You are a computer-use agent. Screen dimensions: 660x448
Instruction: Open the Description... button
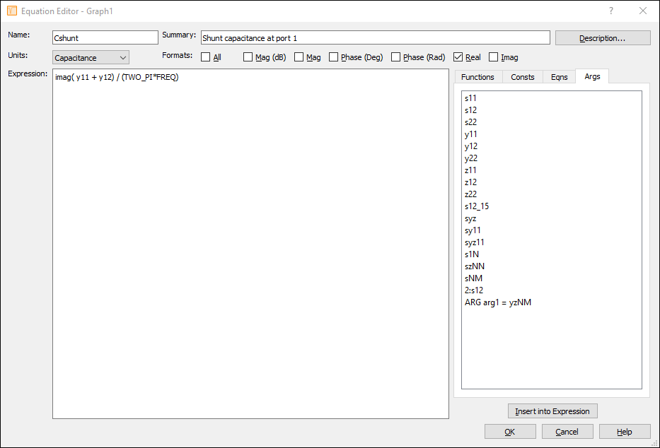(603, 38)
